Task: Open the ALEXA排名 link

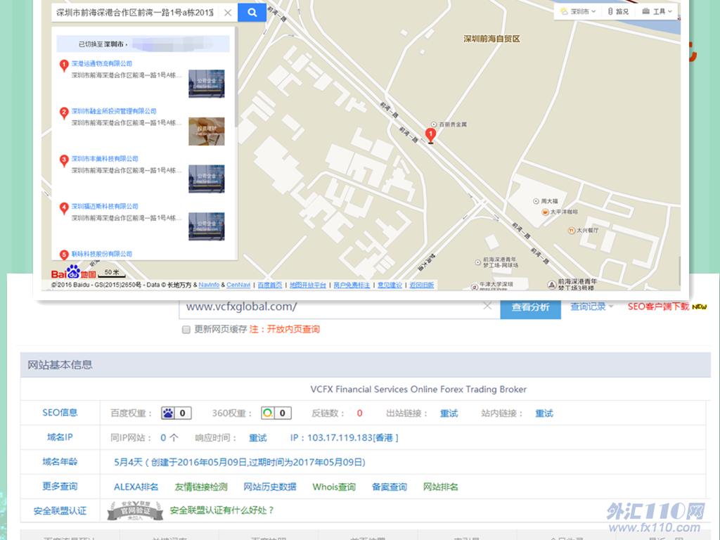Action: [x=136, y=487]
